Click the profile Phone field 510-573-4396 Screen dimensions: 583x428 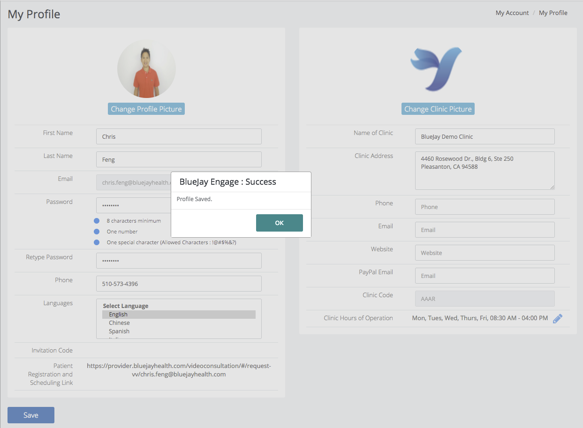(x=179, y=284)
